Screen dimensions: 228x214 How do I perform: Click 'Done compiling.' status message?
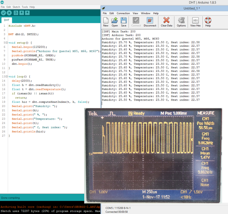11,198
